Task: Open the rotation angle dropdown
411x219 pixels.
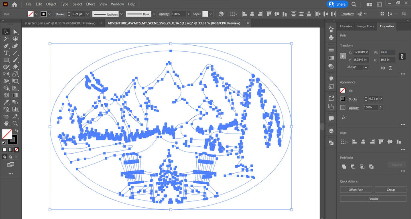Action: 366,68
